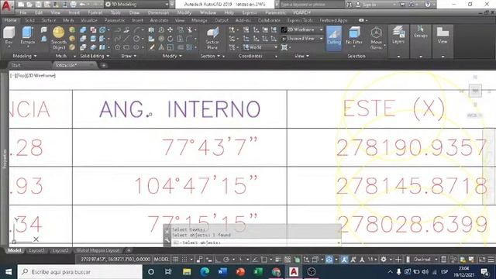This screenshot has width=496, height=279.
Task: Click the Open file icon in Quick Access
Action: pos(29,5)
